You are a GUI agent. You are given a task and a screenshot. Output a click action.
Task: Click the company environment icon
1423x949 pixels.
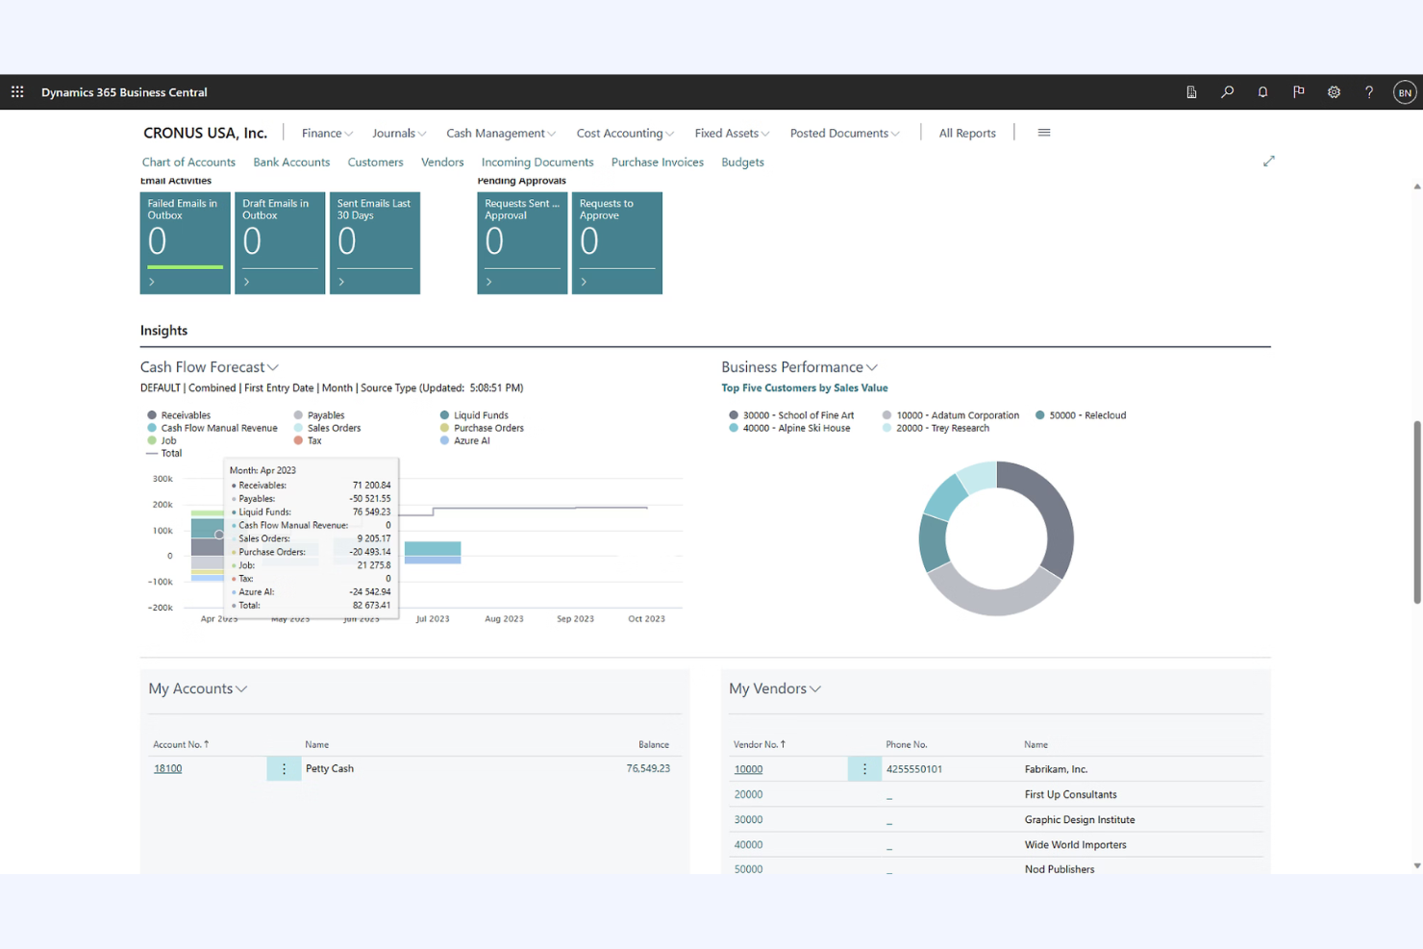click(x=1191, y=91)
